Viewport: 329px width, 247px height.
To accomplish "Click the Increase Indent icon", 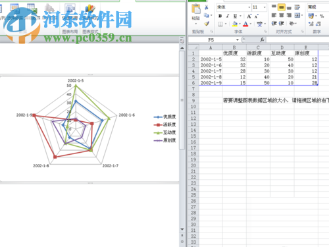I will coord(282,23).
